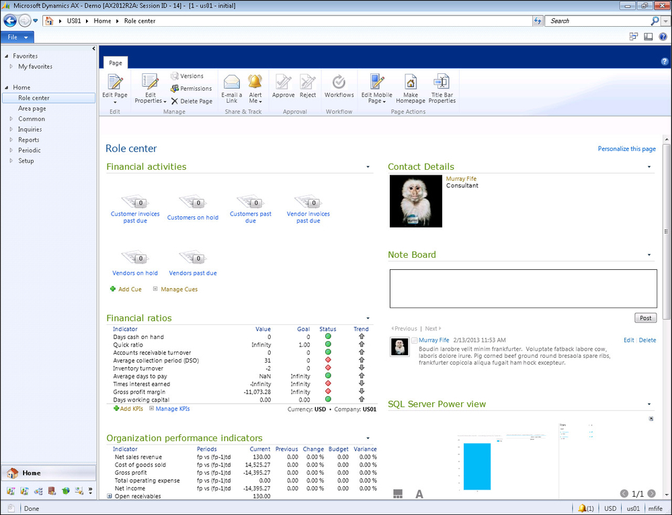Click Delete on the Murray Fife note

pos(647,340)
